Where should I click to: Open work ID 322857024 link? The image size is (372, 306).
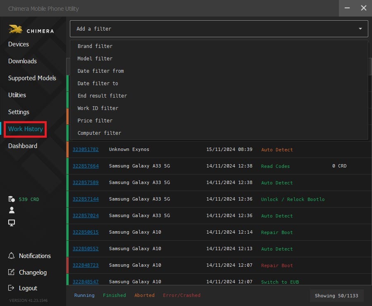point(86,215)
